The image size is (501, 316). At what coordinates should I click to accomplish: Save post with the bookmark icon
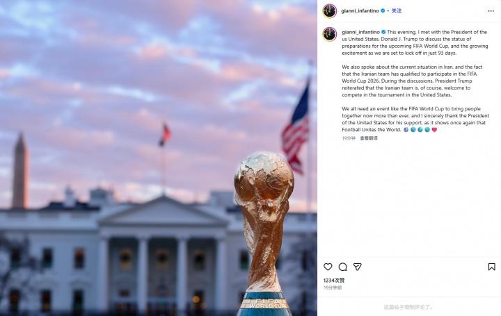point(492,267)
